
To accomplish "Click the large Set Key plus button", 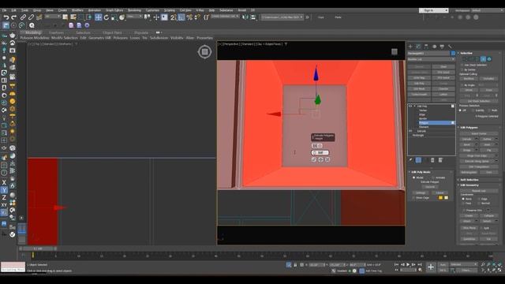I will pos(431,267).
